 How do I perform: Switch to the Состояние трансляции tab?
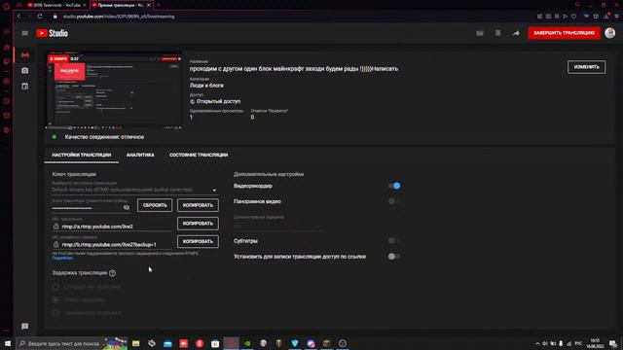point(199,155)
